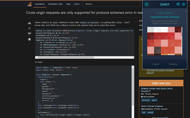Click the location pin beside eMerchantPay Sofia
This screenshot has height=118, width=190.
point(155,109)
